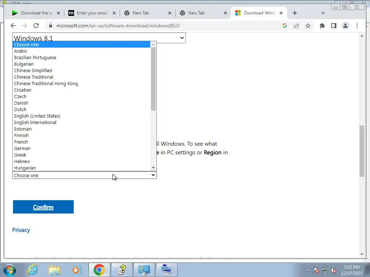Choose Czech language
The height and width of the screenshot is (277, 370).
tap(81, 96)
